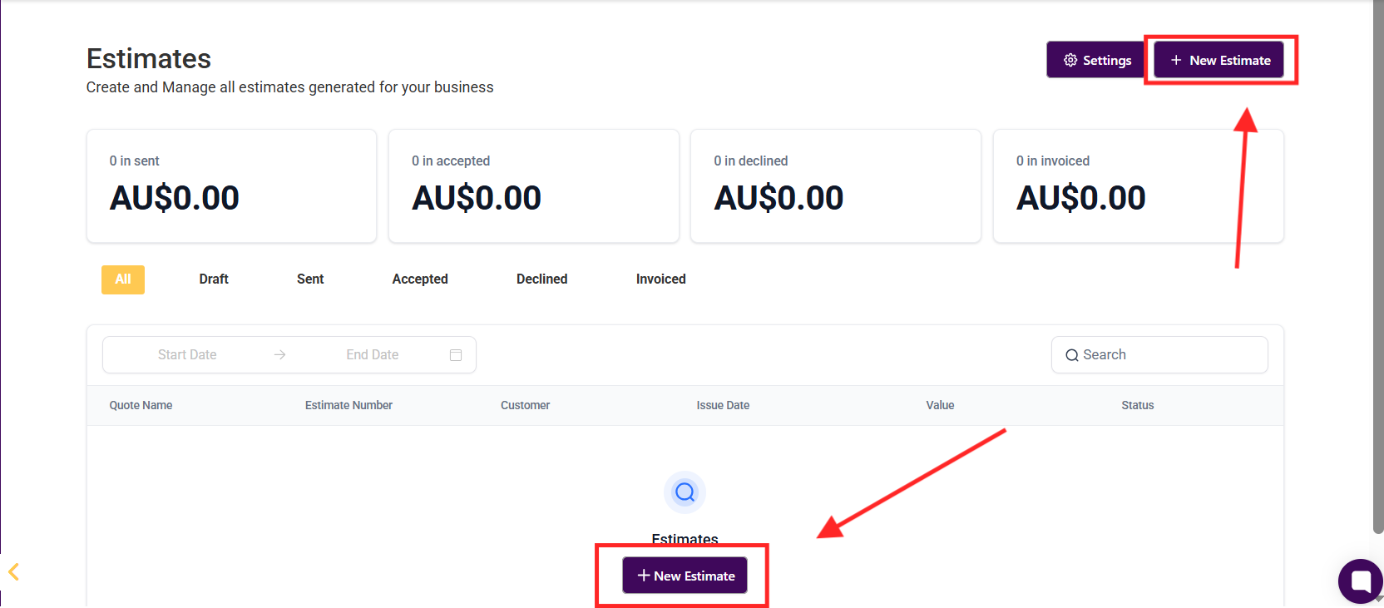The height and width of the screenshot is (608, 1384).
Task: Click the plus icon in the top New Estimate button
Action: point(1176,60)
